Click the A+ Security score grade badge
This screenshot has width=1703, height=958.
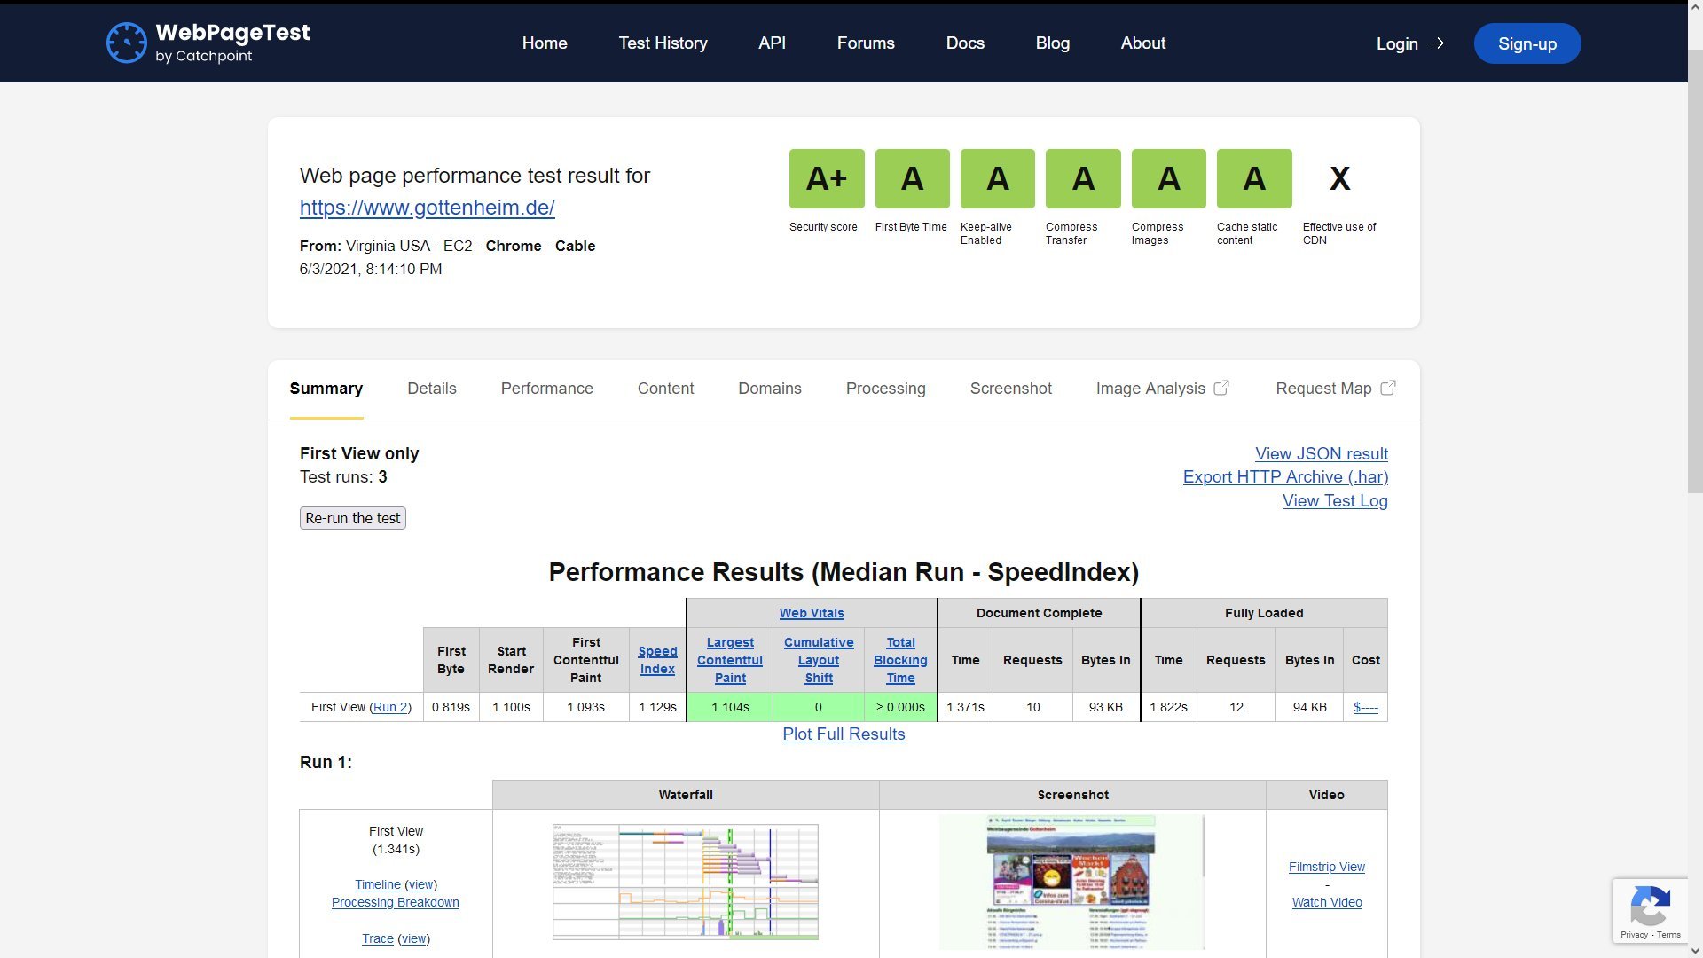[x=826, y=178]
